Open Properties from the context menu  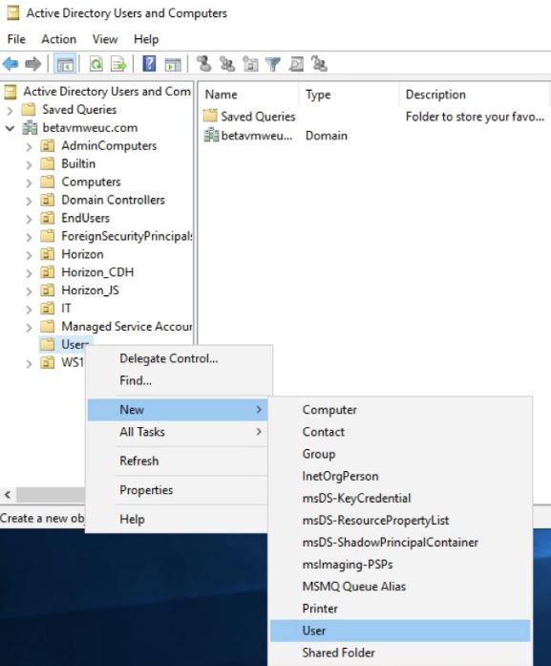point(178,490)
